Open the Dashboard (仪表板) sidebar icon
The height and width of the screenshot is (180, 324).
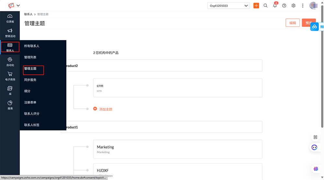coord(10,18)
